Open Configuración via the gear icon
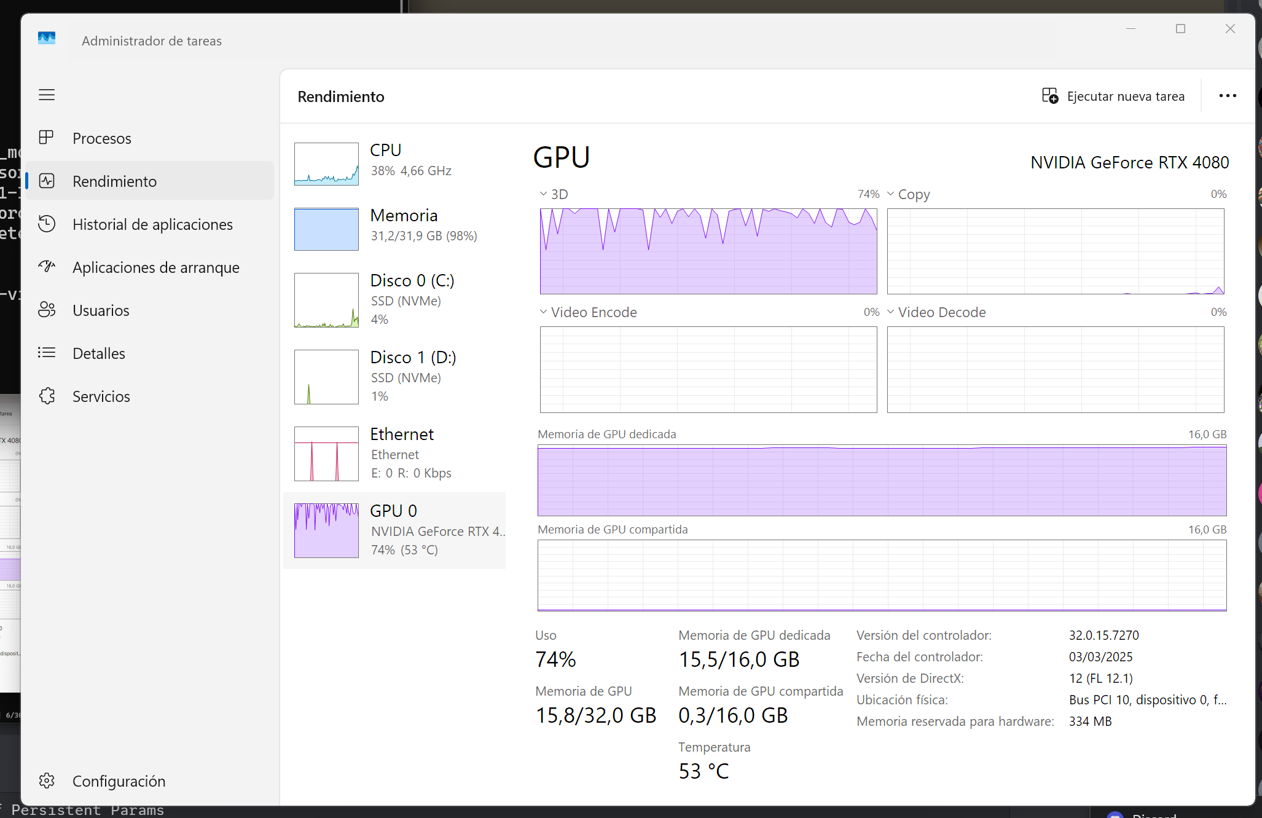Viewport: 1262px width, 818px height. coord(47,781)
